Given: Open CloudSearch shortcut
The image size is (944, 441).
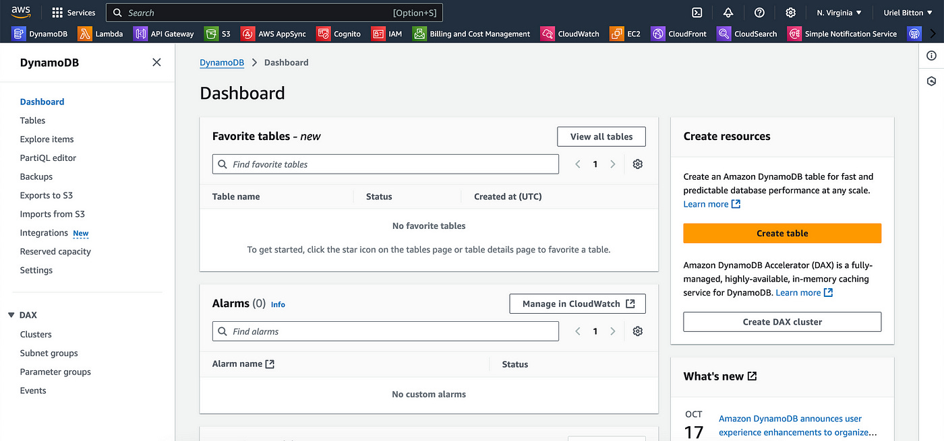Looking at the screenshot, I should pos(747,34).
